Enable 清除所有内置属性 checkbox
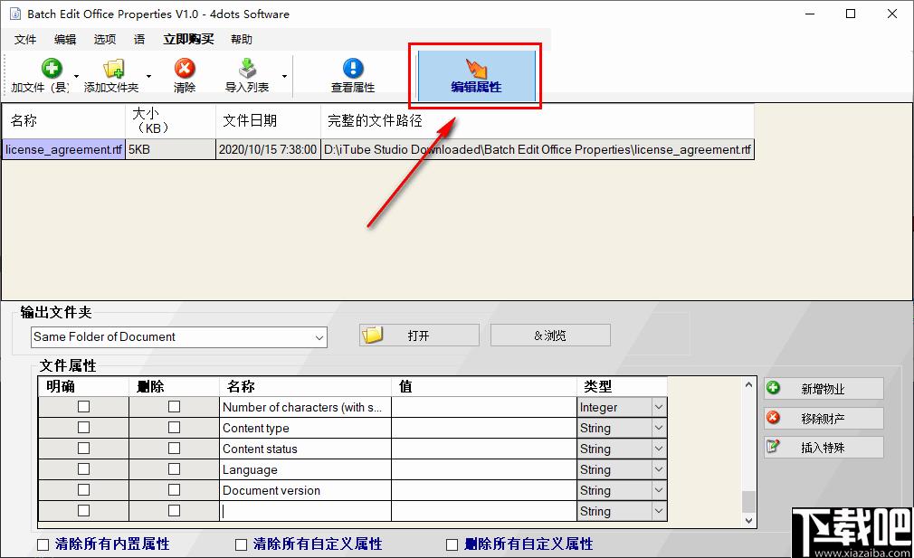This screenshot has height=558, width=914. tap(43, 544)
